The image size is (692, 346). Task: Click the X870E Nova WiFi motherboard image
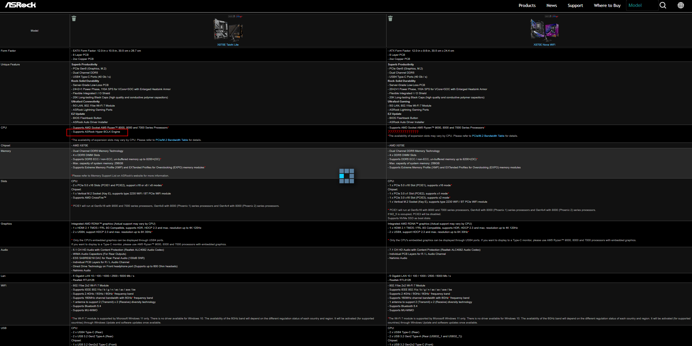pyautogui.click(x=544, y=30)
